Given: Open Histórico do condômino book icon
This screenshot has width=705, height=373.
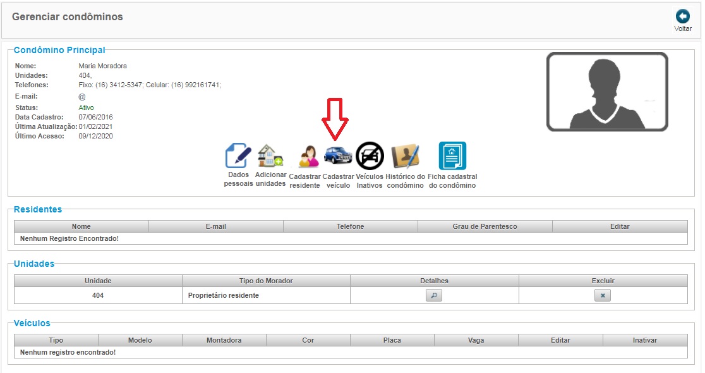Looking at the screenshot, I should (x=405, y=156).
